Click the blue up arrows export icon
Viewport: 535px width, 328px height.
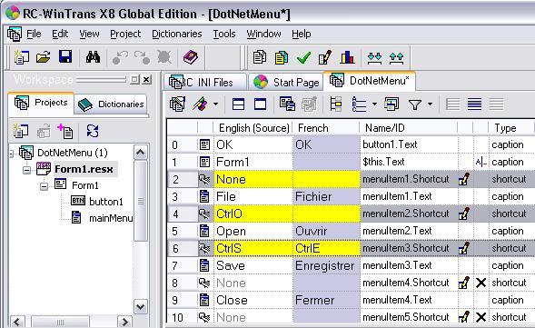pyautogui.click(x=396, y=57)
